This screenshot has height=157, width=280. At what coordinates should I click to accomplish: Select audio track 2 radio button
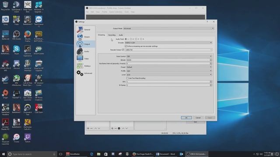point(131,39)
